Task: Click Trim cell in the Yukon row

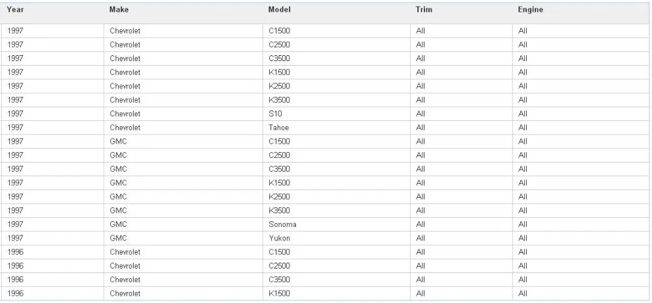Action: 421,238
